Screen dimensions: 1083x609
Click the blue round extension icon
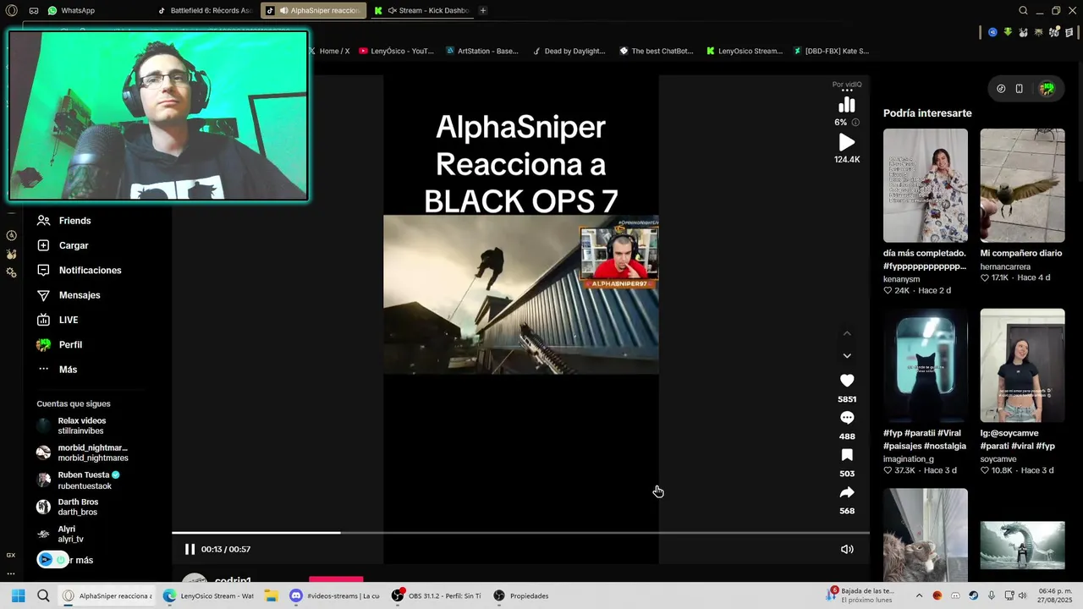992,32
